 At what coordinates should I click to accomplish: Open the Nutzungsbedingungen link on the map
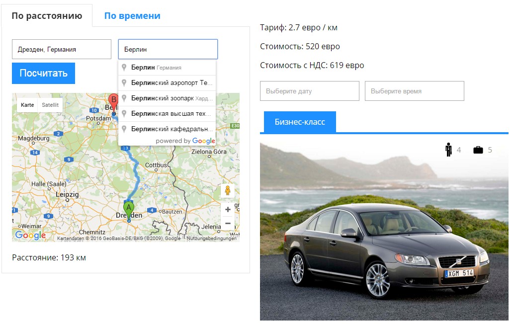point(212,238)
